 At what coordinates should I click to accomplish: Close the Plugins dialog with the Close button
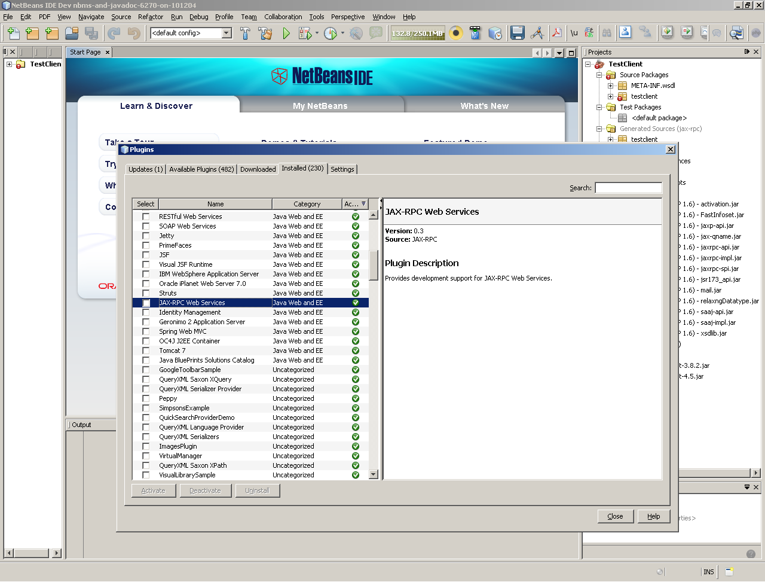tap(615, 516)
